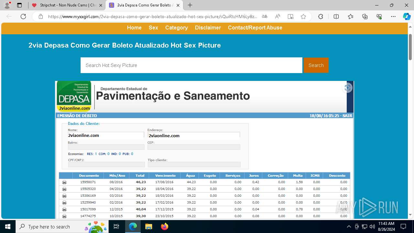
Task: Refresh the current page
Action: click(x=23, y=17)
